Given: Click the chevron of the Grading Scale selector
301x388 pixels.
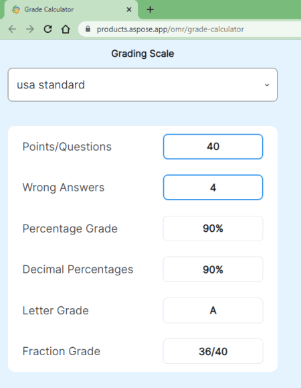Looking at the screenshot, I should click(267, 85).
